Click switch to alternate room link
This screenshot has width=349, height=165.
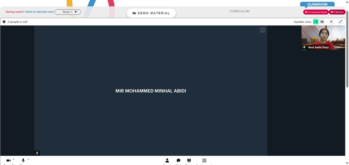[39, 12]
